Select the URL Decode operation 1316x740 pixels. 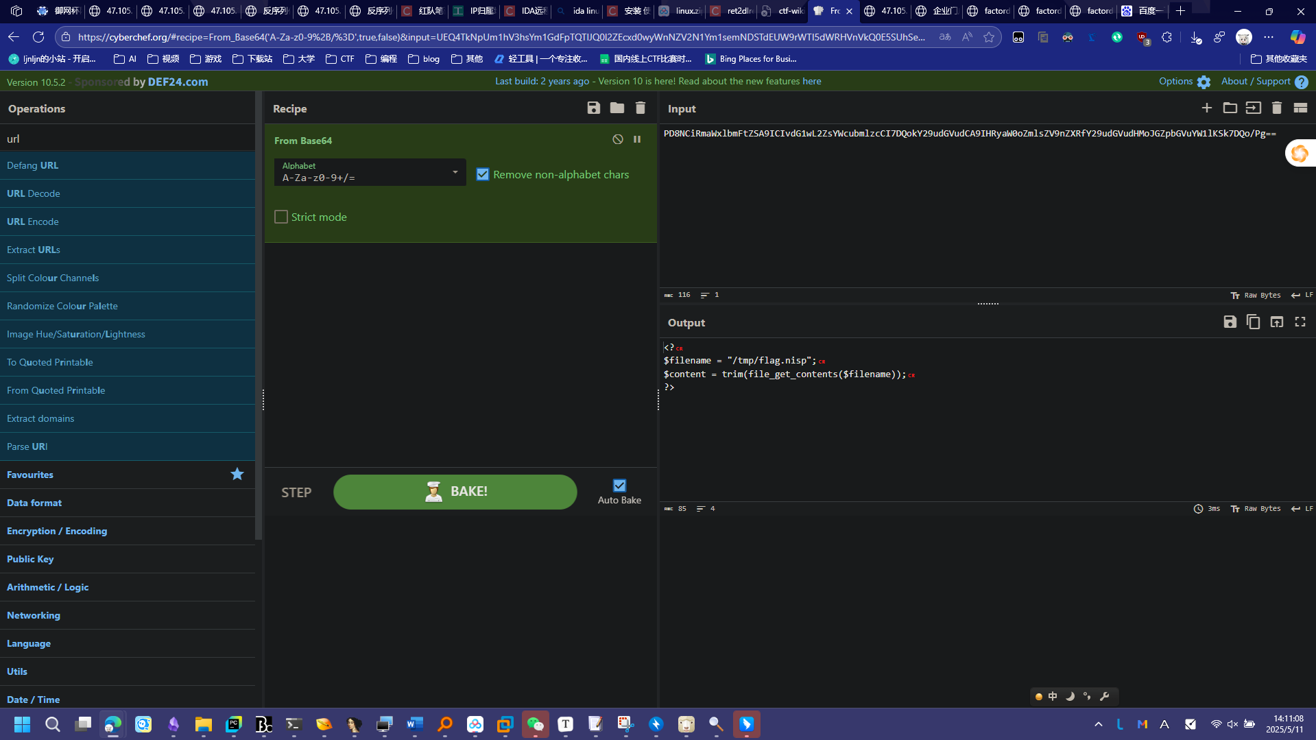click(128, 193)
